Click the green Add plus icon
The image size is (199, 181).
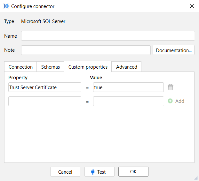pos(170,101)
